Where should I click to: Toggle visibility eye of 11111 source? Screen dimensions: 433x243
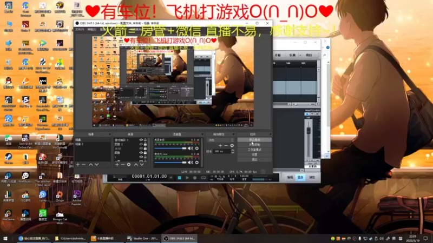coord(141,148)
